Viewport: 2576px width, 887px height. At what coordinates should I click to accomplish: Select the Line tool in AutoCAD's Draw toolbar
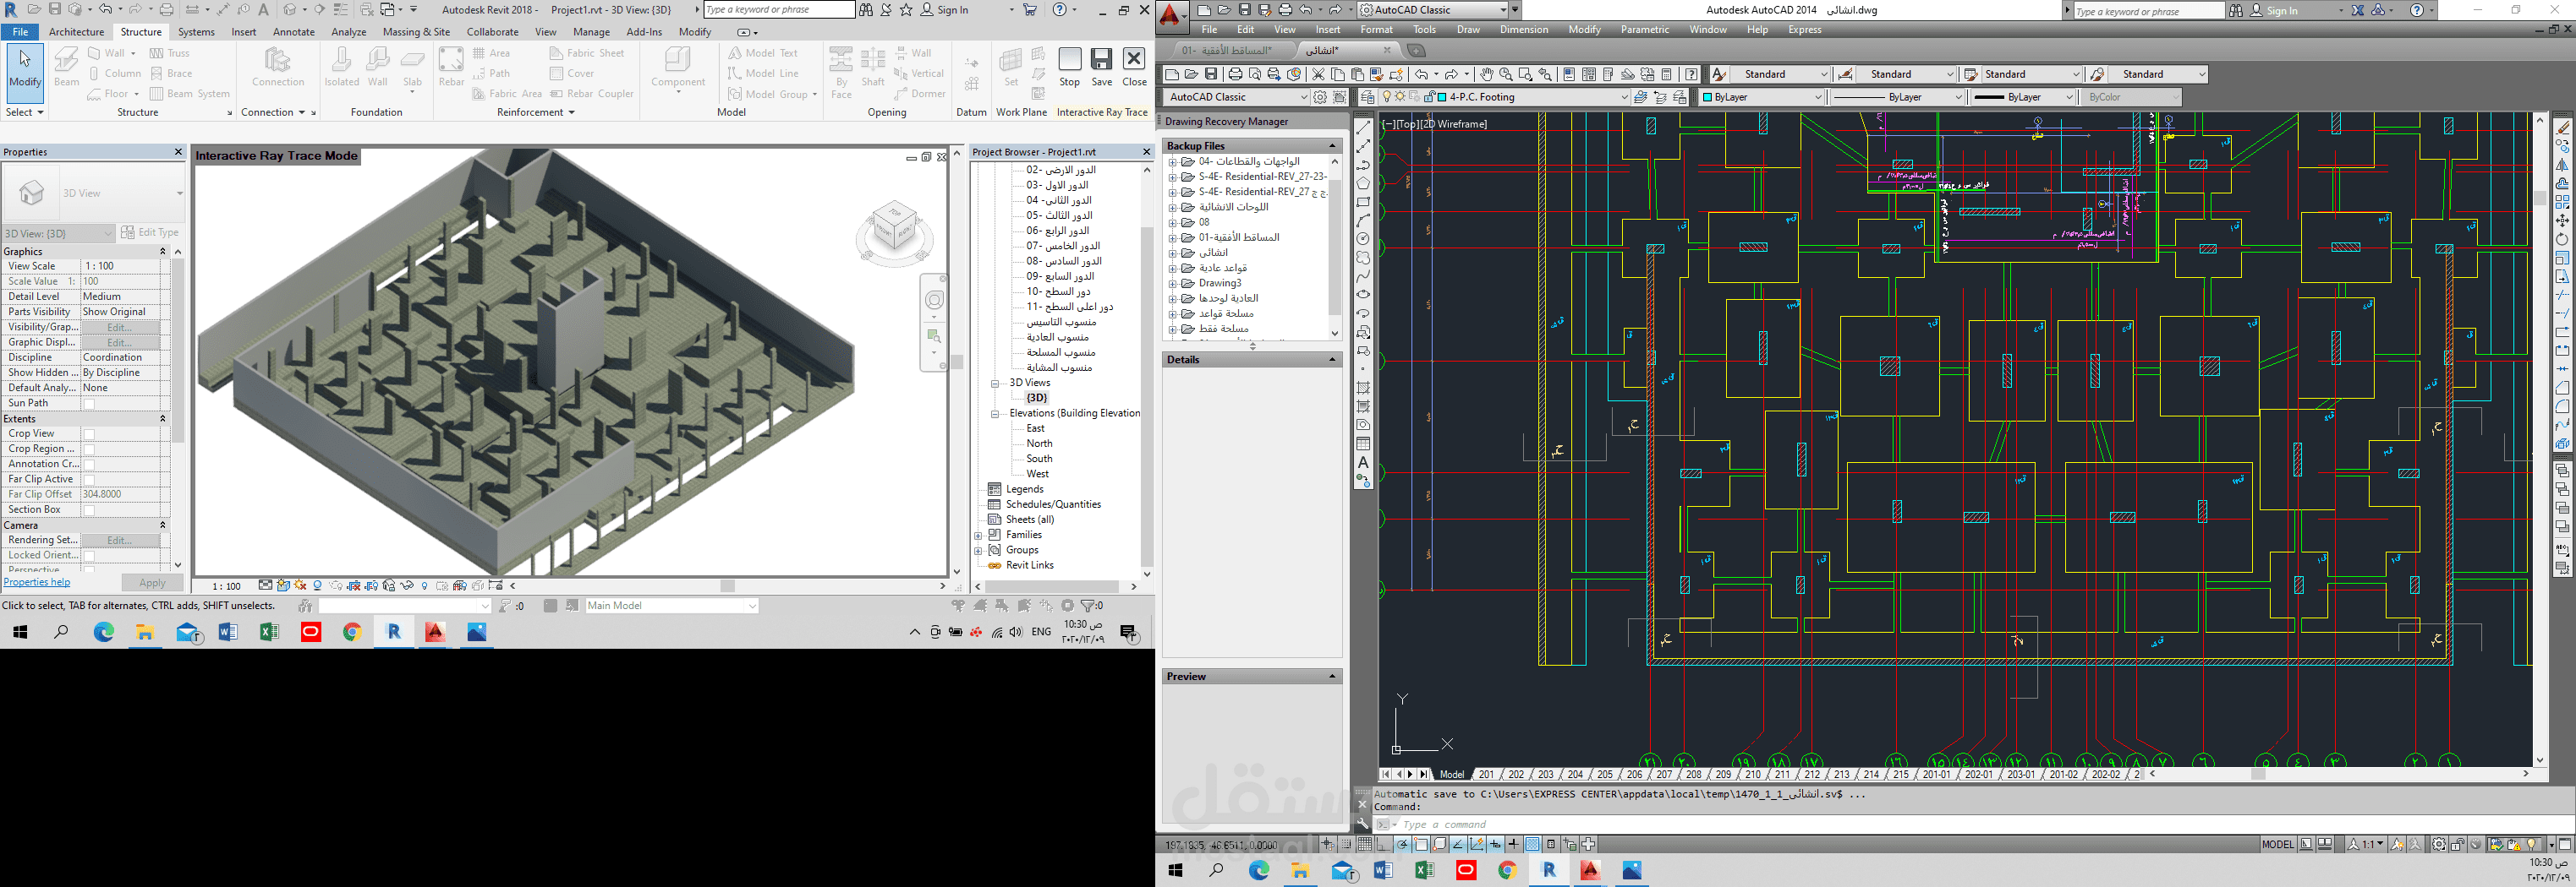click(1363, 128)
